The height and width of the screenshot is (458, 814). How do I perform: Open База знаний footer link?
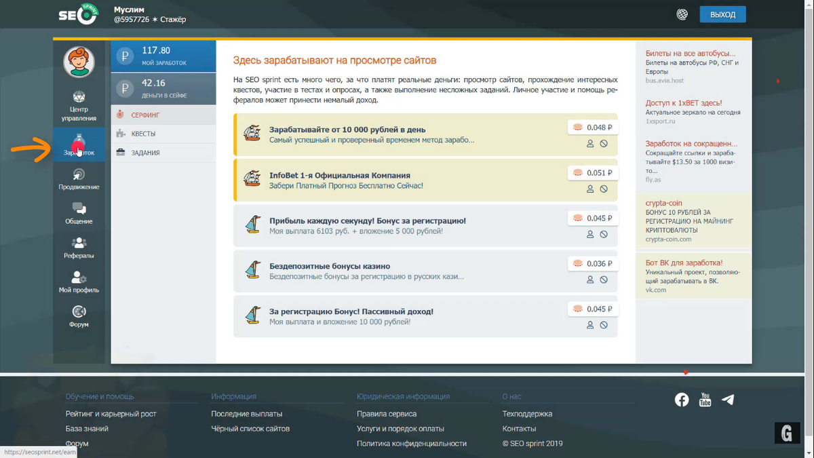[x=87, y=429]
